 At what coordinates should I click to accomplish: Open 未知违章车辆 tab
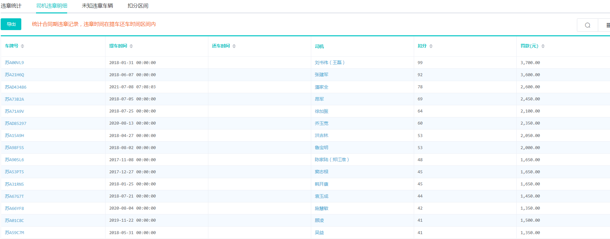coord(97,6)
